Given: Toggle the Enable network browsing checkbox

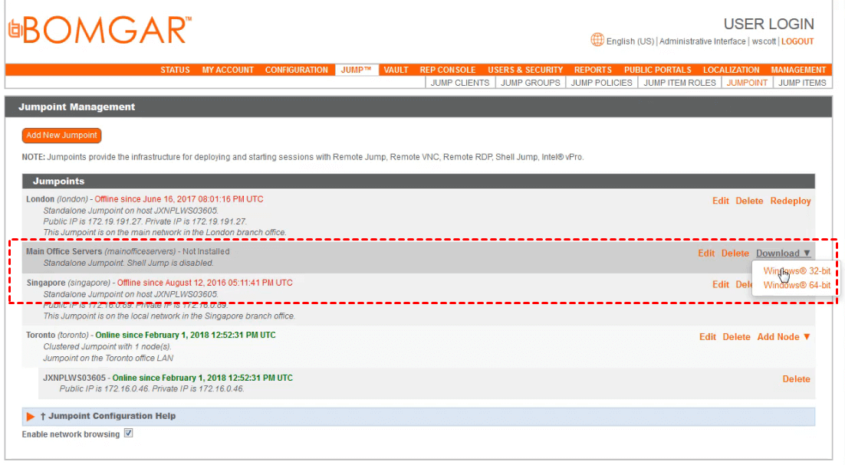Looking at the screenshot, I should click(128, 434).
